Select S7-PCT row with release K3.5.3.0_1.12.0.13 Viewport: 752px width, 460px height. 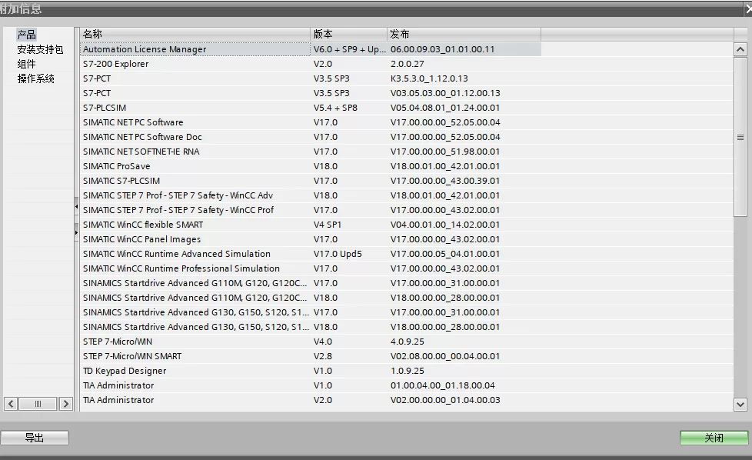click(x=311, y=78)
